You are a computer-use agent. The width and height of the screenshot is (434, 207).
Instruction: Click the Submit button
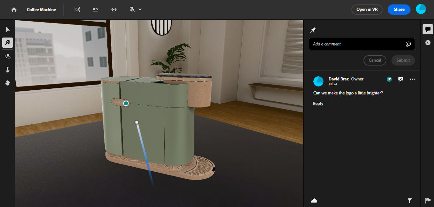[403, 60]
